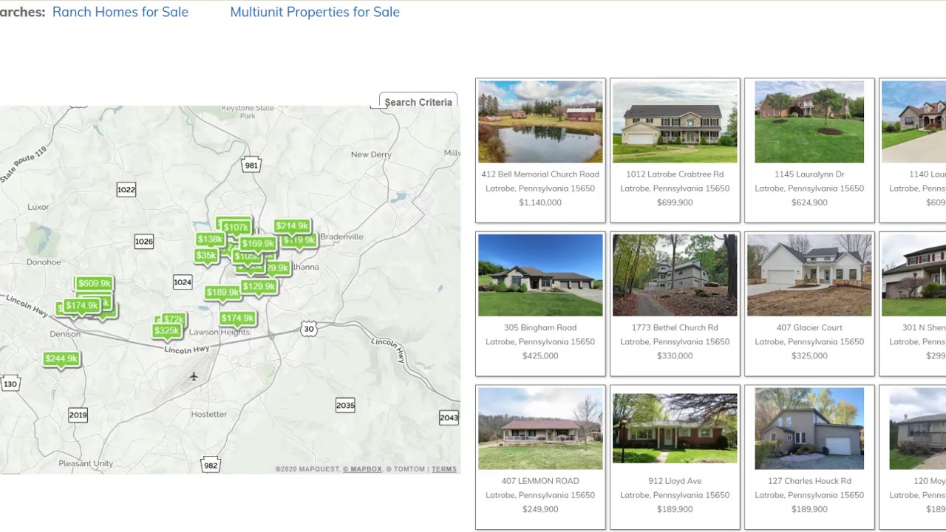This screenshot has height=532, width=946.
Task: Click the airport plane icon on map
Action: point(194,377)
